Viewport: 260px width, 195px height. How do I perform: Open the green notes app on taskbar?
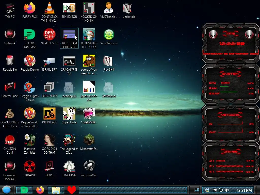click(24, 190)
